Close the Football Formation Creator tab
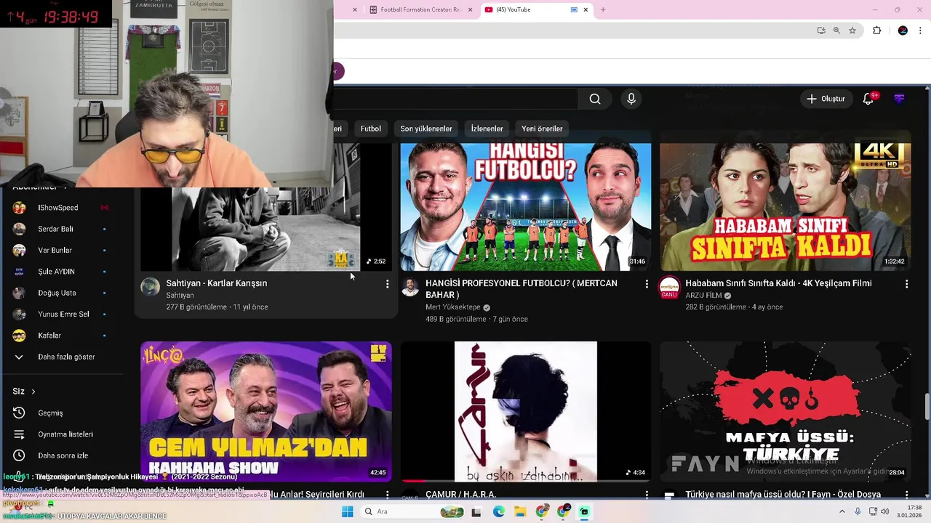 (x=470, y=9)
